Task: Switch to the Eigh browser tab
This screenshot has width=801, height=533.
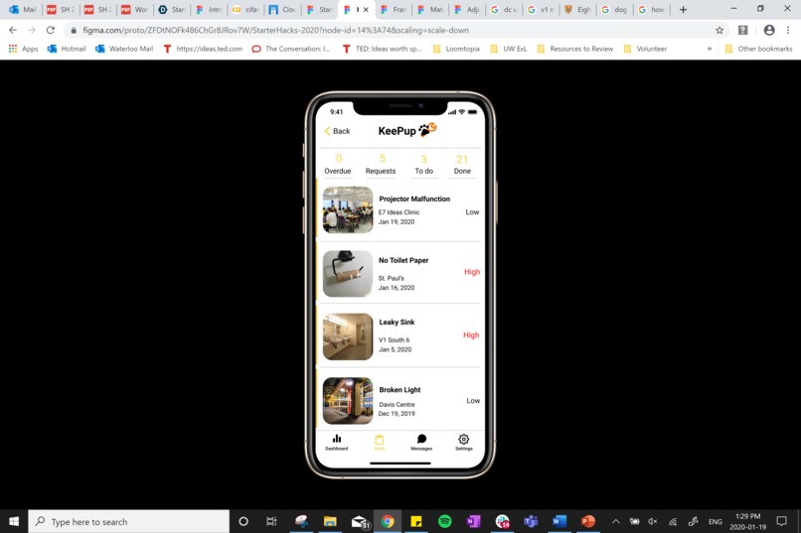Action: 577,9
